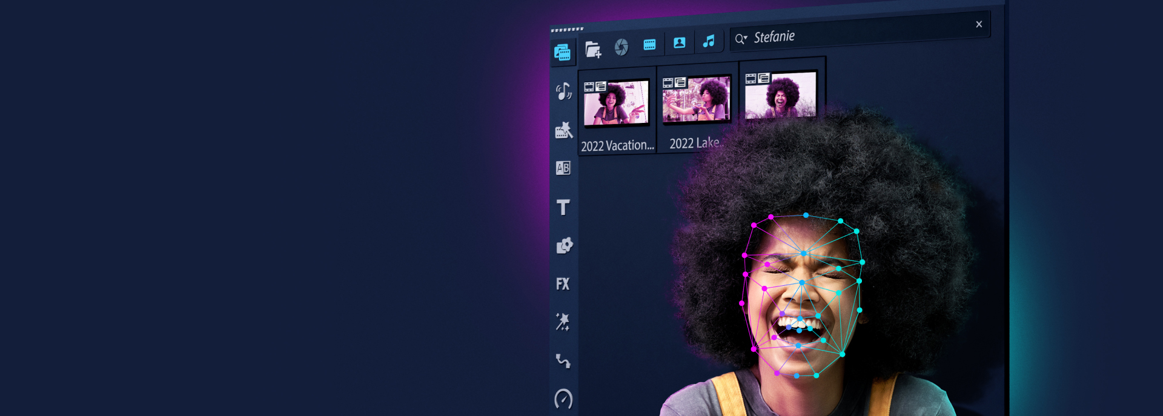Open the Transitions (AB) panel
This screenshot has height=416, width=1163.
point(563,168)
